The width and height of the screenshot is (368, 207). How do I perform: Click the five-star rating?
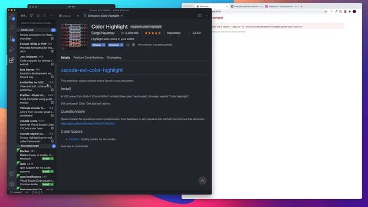point(153,33)
